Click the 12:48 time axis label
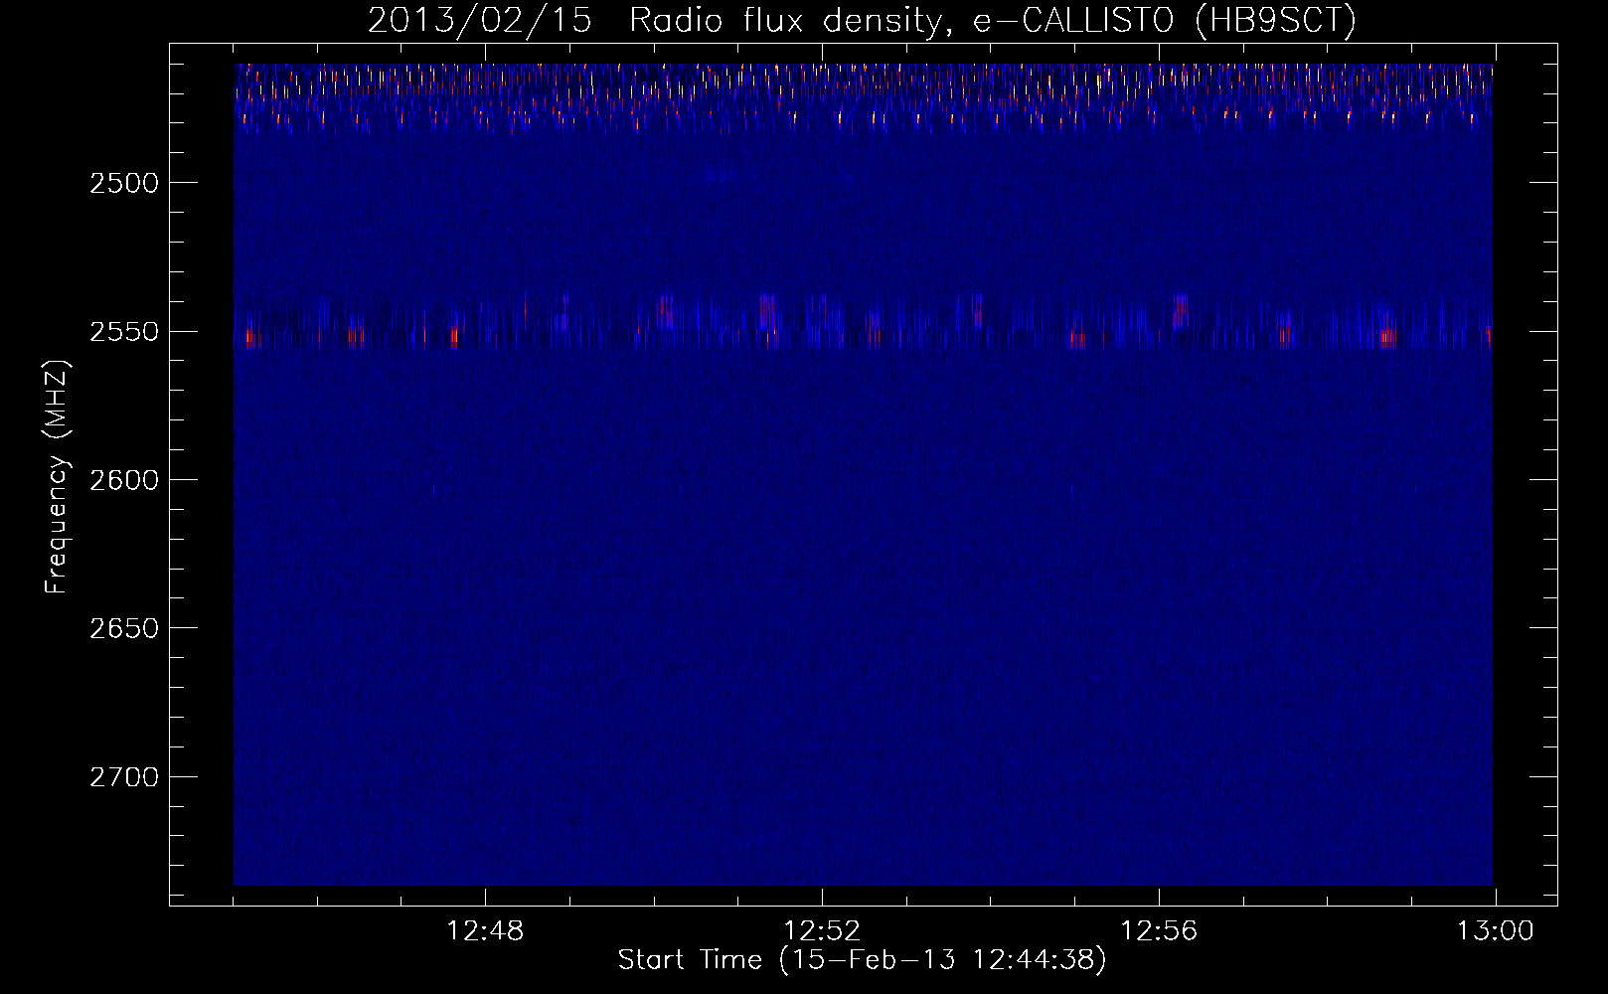Screen dimensions: 1608x994 click(485, 931)
